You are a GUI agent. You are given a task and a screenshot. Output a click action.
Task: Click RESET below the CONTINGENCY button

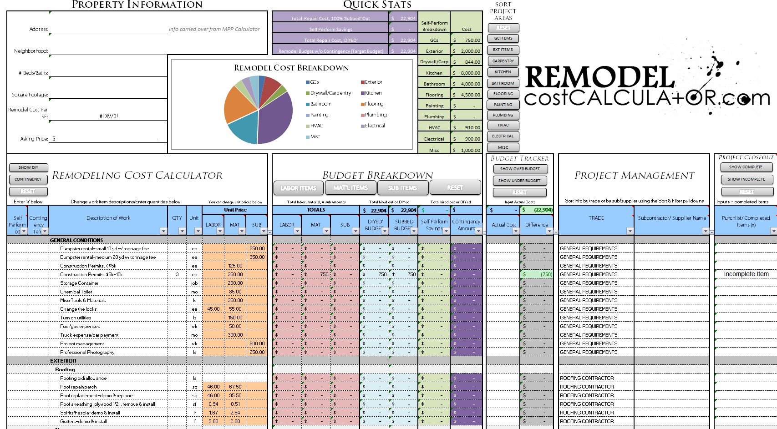coord(28,192)
